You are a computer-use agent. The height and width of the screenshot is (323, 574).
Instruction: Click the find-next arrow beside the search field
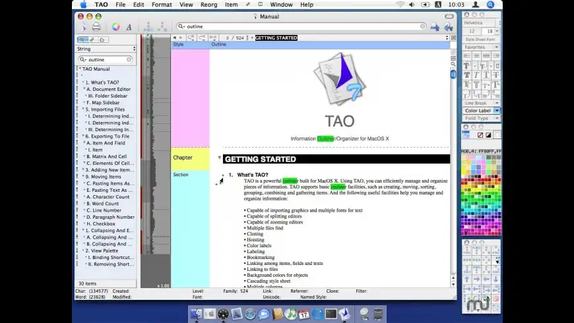pyautogui.click(x=435, y=26)
